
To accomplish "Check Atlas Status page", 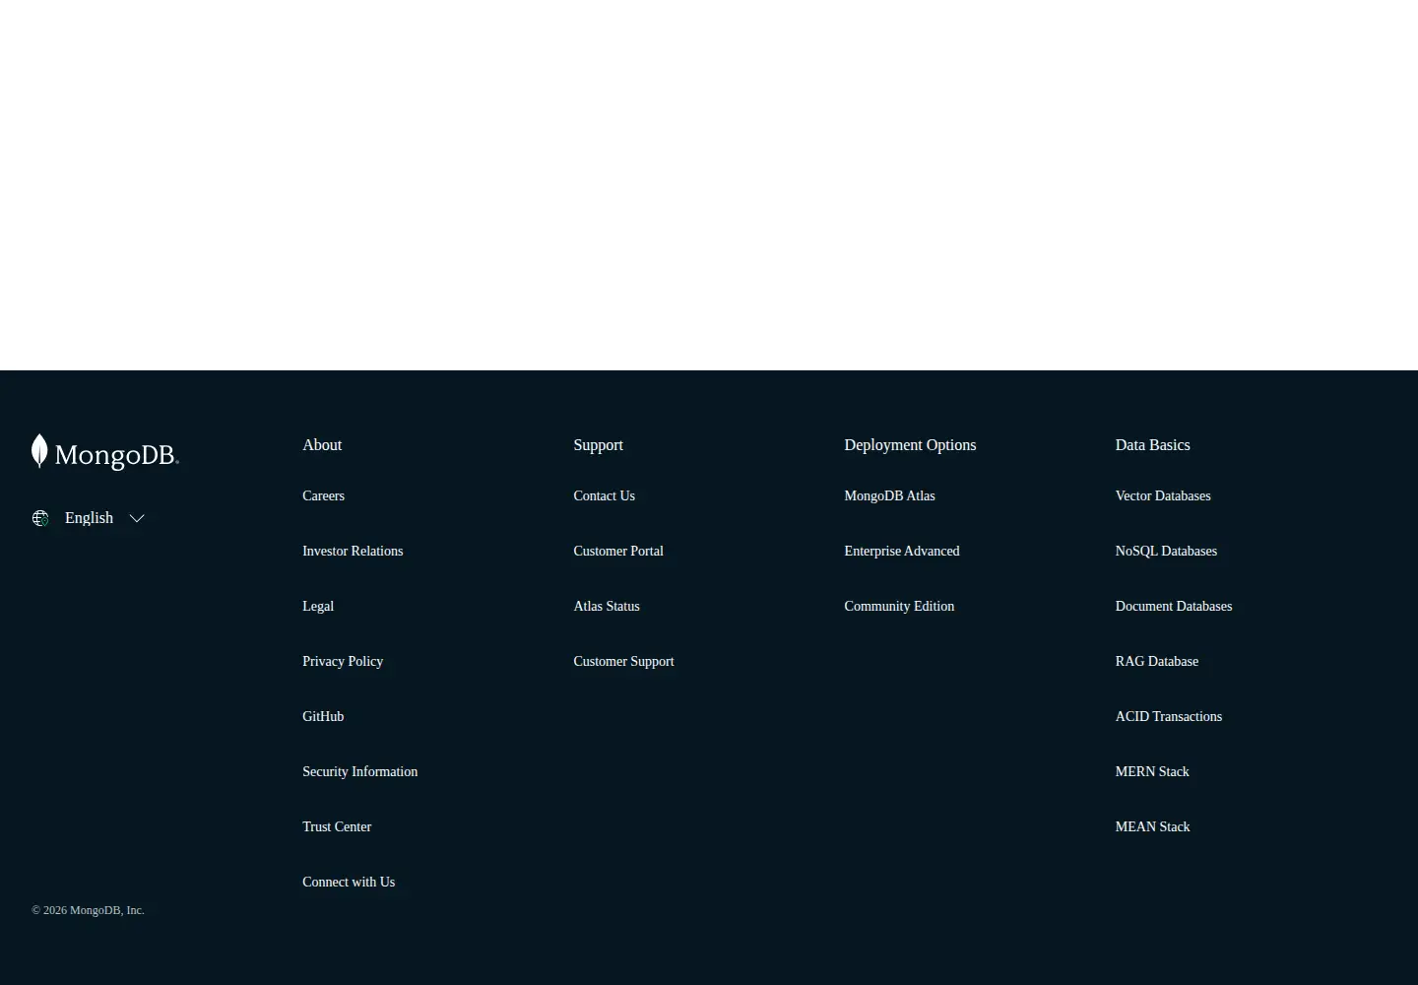I will 607,606.
